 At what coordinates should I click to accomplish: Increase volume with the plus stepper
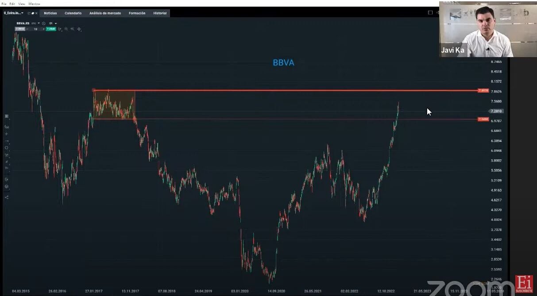coord(43,29)
